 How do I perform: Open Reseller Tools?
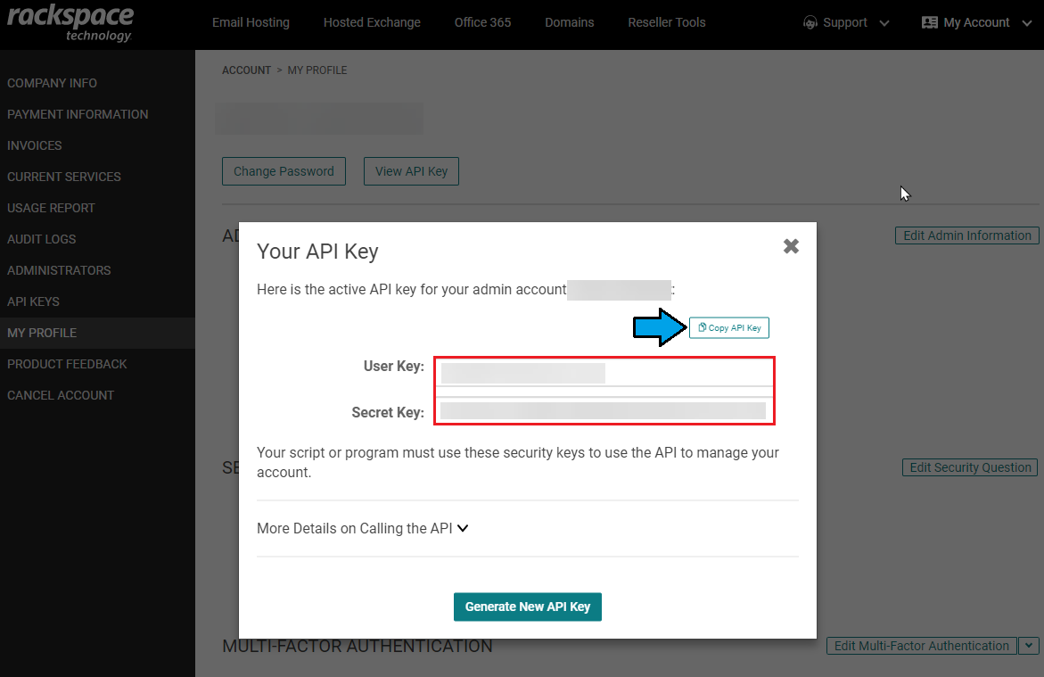pos(667,22)
